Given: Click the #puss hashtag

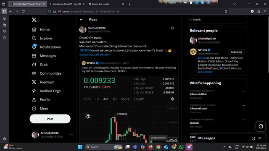Looking at the screenshot, I should (x=84, y=55).
